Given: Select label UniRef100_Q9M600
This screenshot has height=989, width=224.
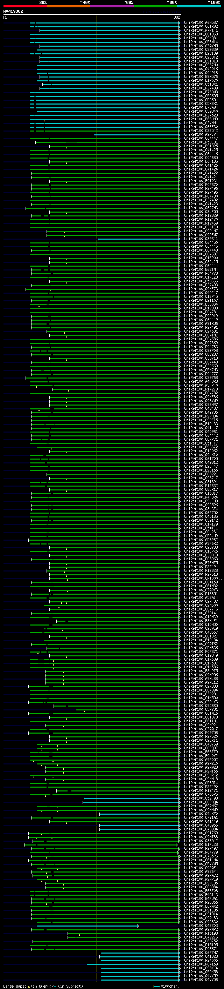Looking at the screenshot, I should click(x=201, y=606).
